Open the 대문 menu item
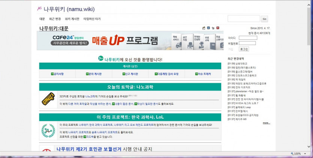The image size is (313, 158). [42, 19]
